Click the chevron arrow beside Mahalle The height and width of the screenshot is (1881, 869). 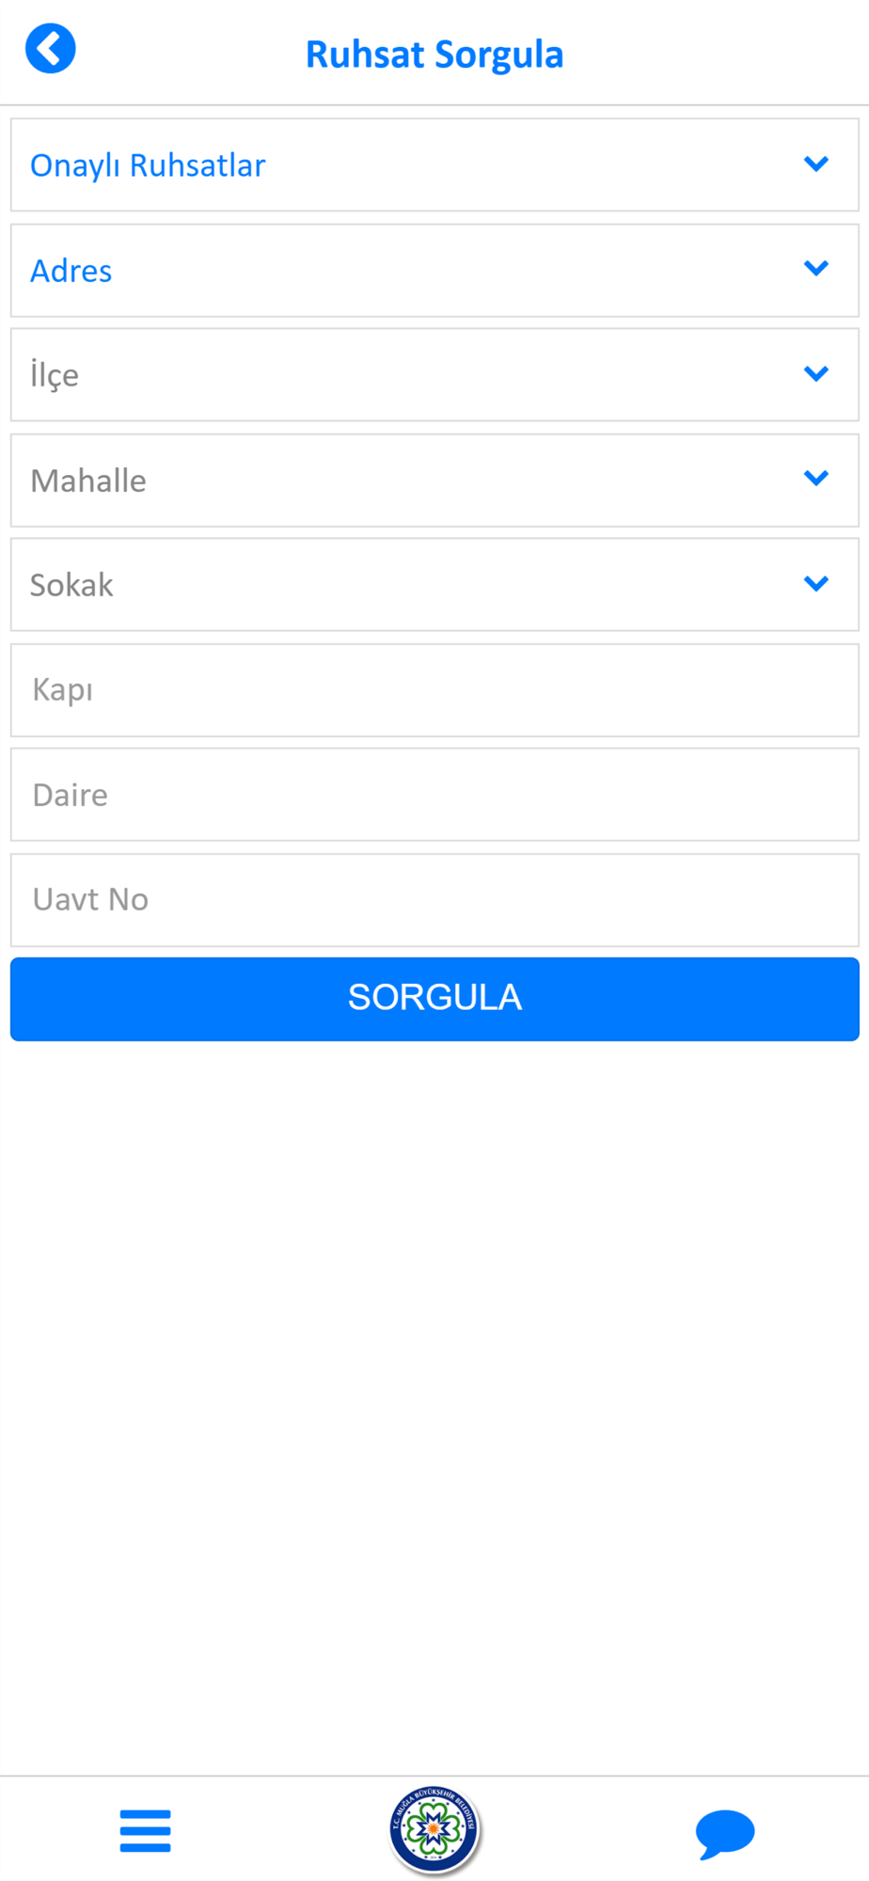tap(816, 479)
